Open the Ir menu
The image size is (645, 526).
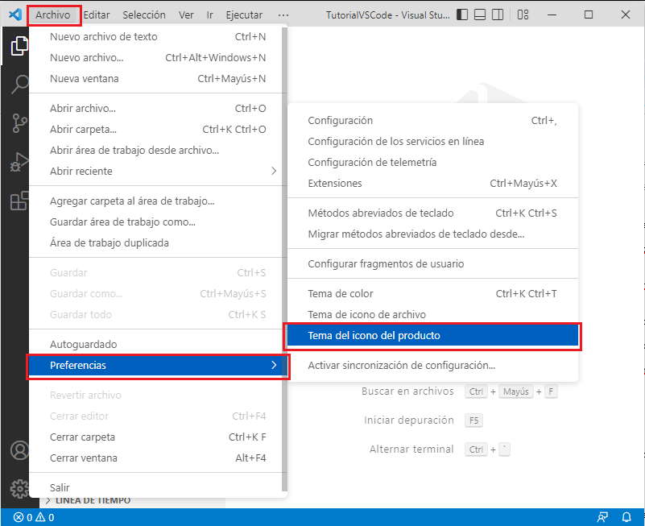coord(210,15)
